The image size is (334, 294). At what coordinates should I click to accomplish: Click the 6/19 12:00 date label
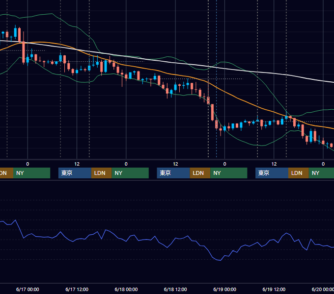pyautogui.click(x=274, y=289)
